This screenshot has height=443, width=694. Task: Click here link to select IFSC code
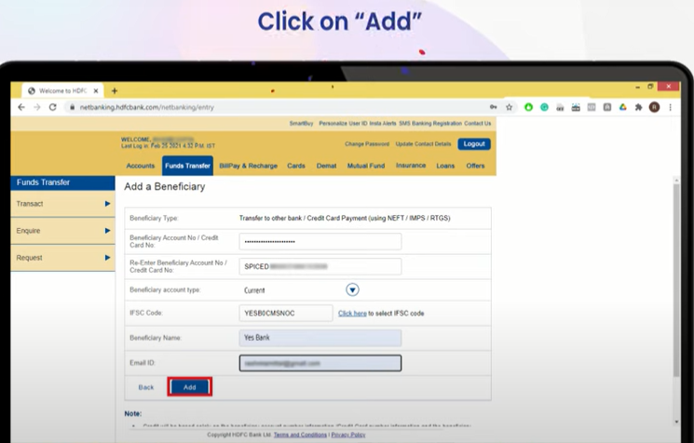click(x=352, y=314)
